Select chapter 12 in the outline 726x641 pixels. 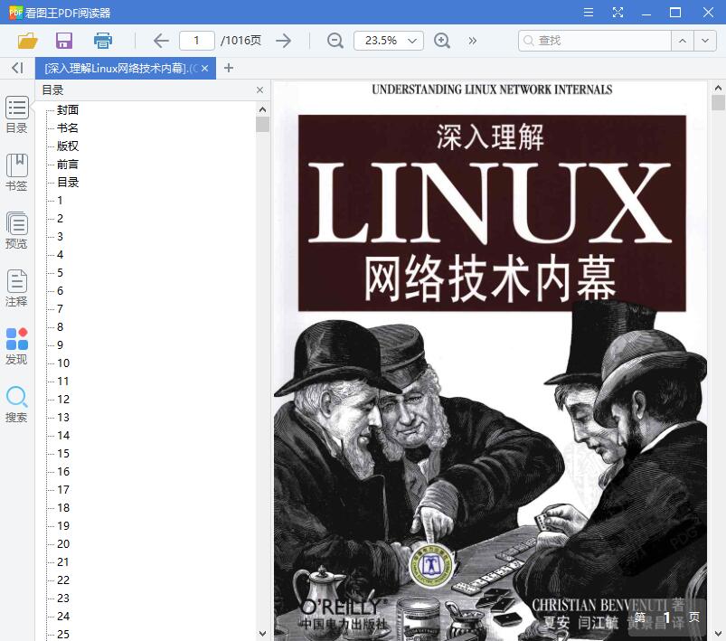point(63,399)
